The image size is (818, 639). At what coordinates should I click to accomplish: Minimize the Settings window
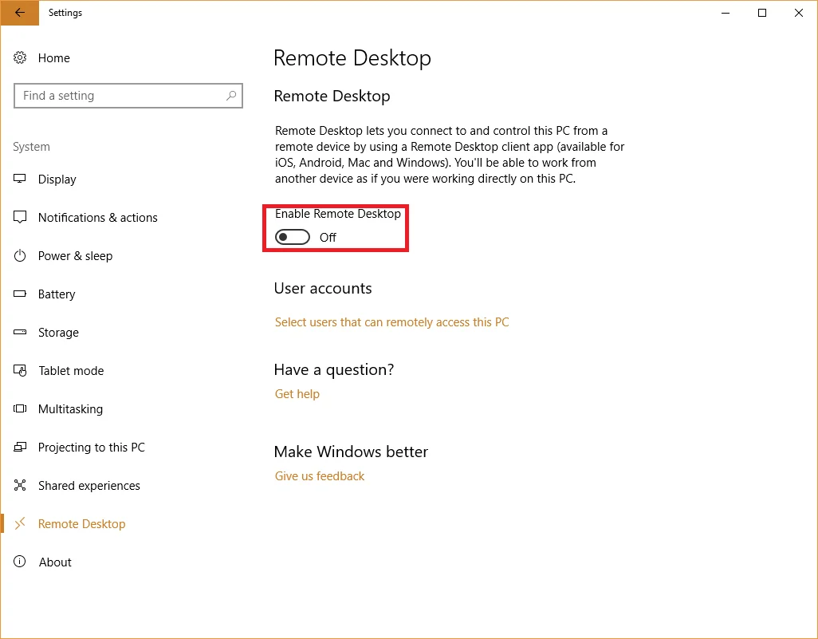point(726,13)
